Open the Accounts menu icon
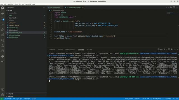 click(x=3, y=89)
